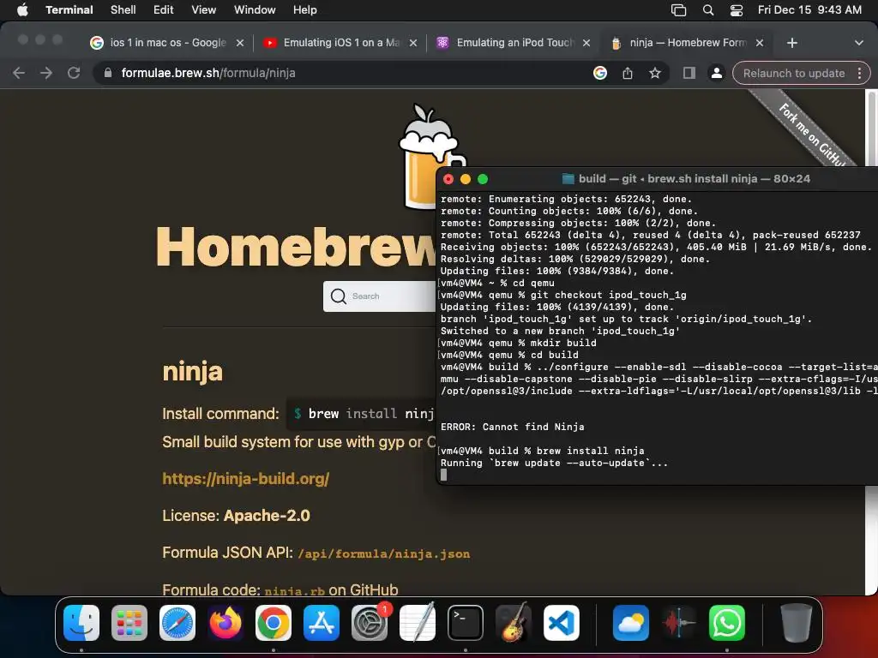The image size is (878, 658).
Task: Open Google Chrome from the Dock
Action: click(274, 623)
